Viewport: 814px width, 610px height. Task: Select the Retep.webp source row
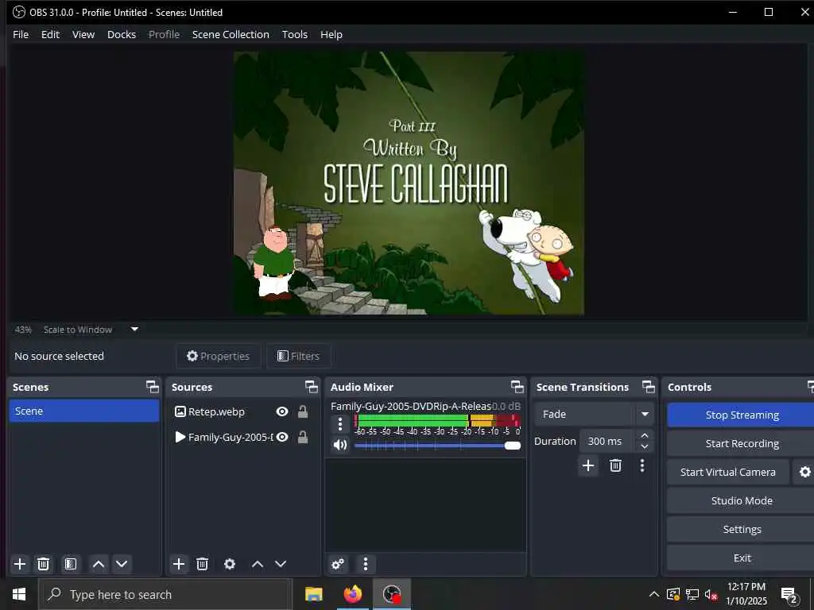[243, 412]
